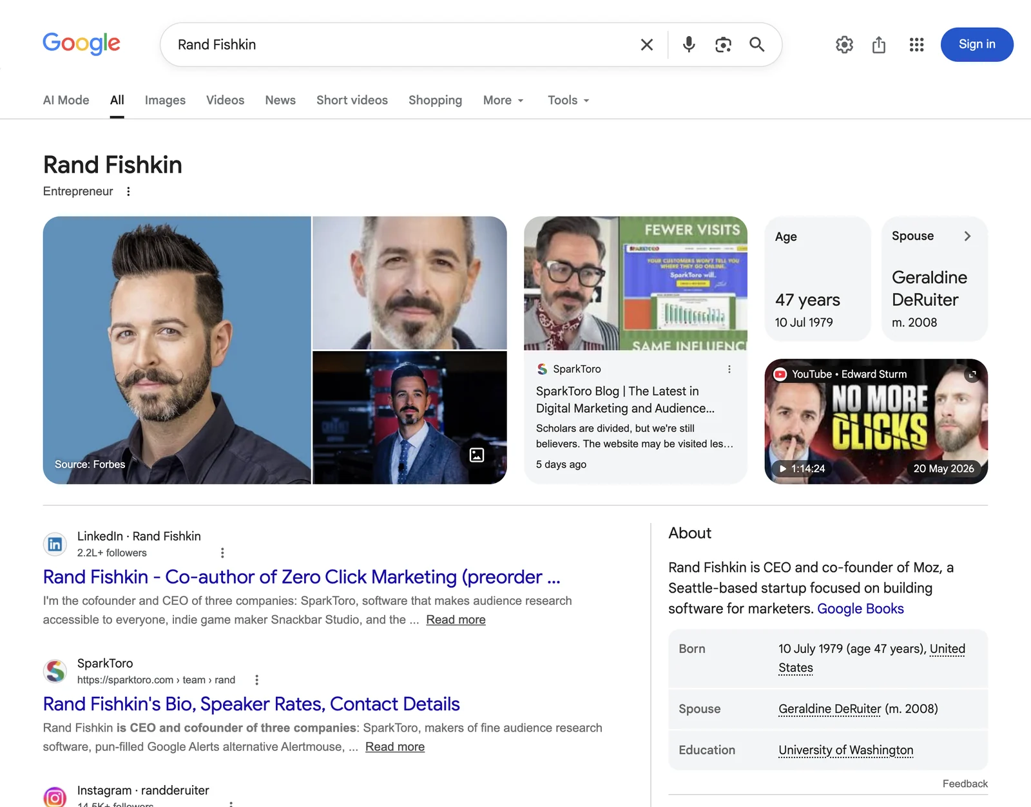Click the Google logo
1031x807 pixels.
point(81,44)
